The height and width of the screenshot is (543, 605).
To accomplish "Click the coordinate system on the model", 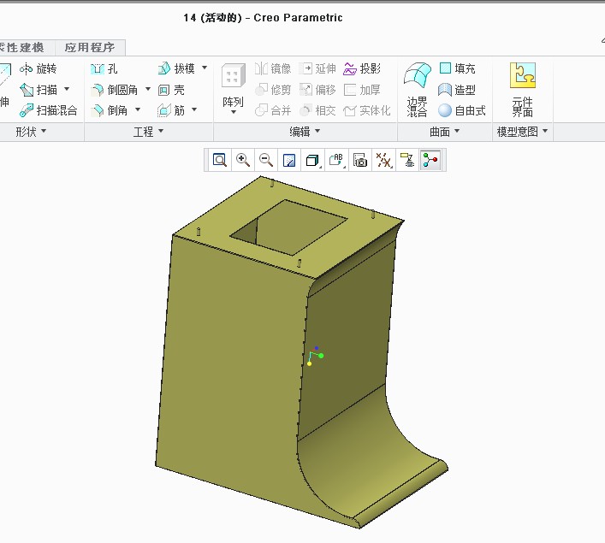I will pos(314,357).
